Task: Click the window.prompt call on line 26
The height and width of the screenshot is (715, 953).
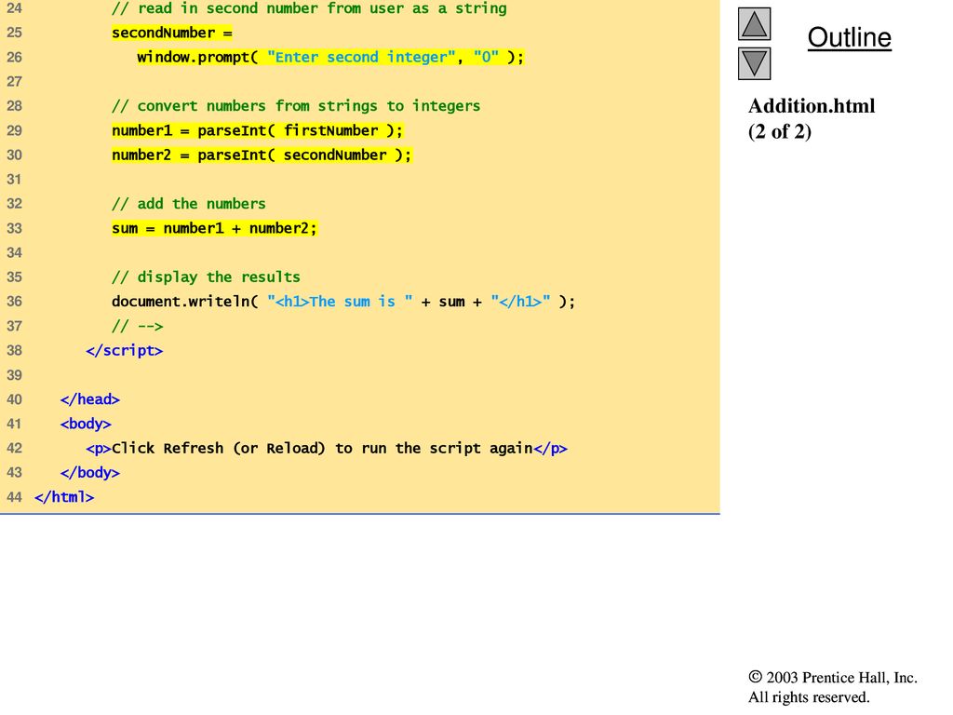Action: tap(330, 57)
